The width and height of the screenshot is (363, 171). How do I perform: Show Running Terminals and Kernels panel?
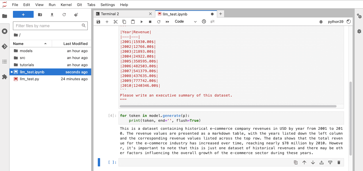(x=5, y=31)
